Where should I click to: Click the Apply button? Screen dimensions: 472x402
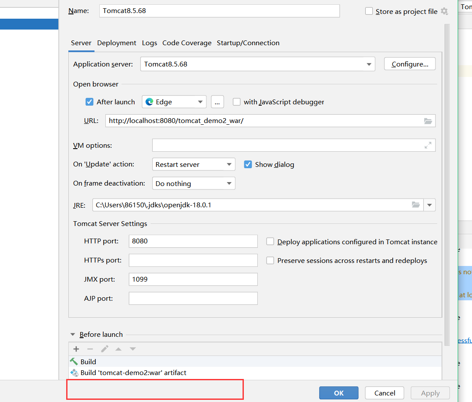[x=430, y=393]
